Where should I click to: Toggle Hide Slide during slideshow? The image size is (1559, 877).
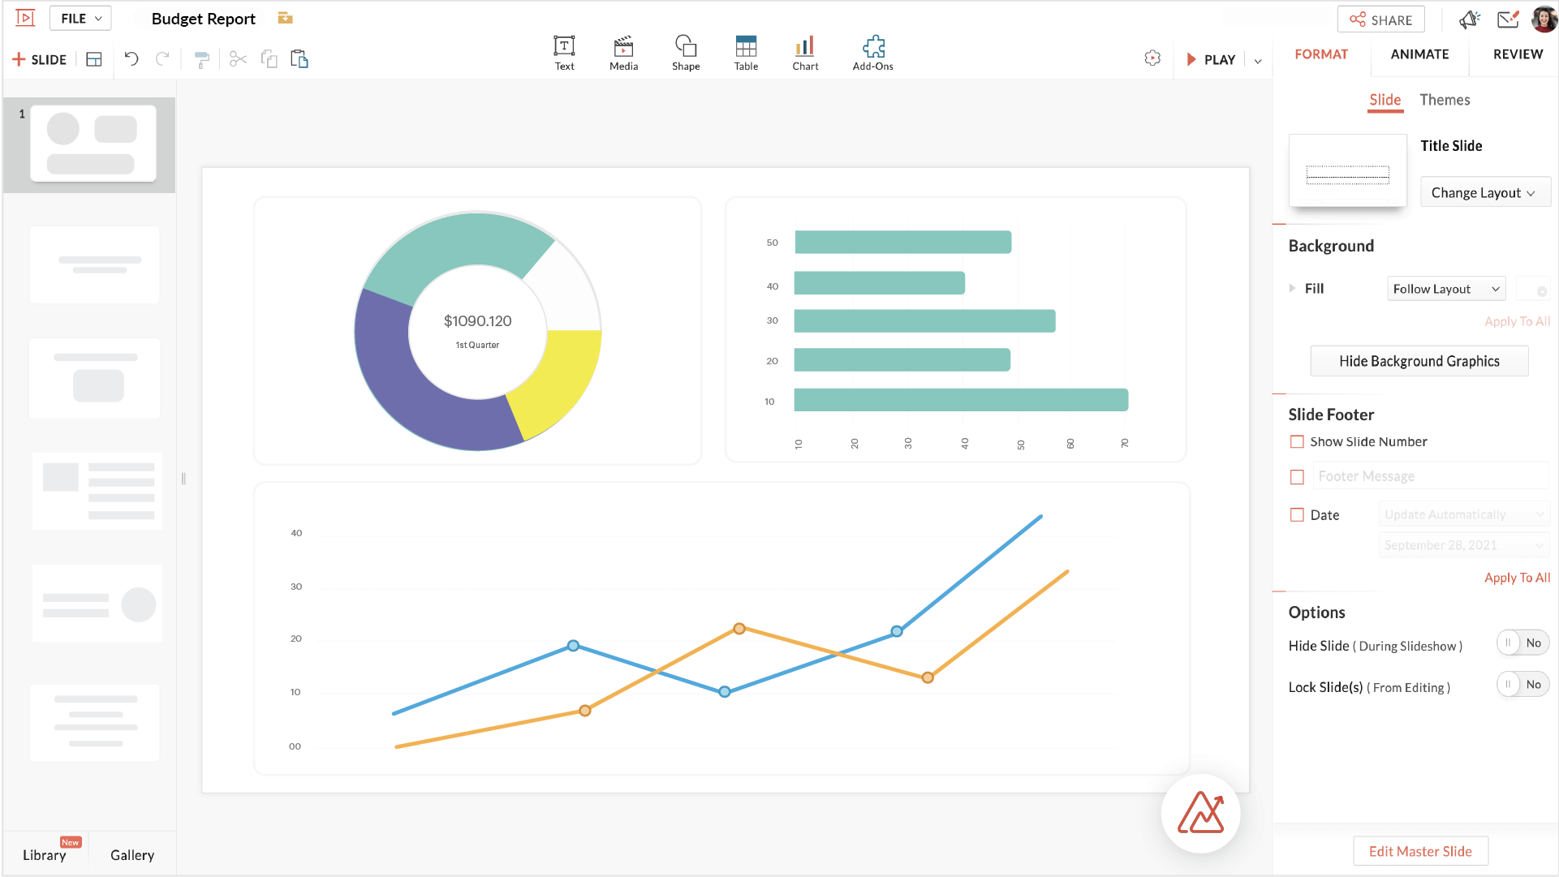coord(1522,643)
